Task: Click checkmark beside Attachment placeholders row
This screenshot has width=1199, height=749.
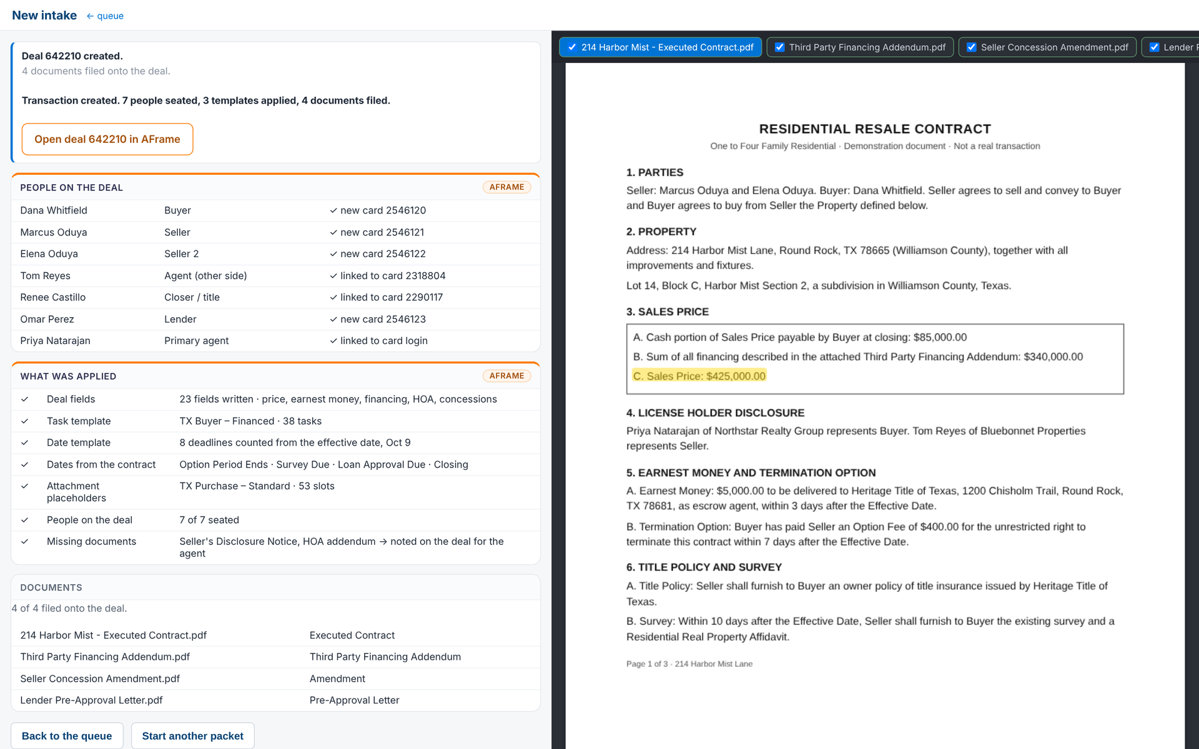Action: click(x=25, y=486)
